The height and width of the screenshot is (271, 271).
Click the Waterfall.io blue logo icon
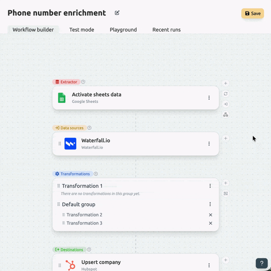click(70, 144)
